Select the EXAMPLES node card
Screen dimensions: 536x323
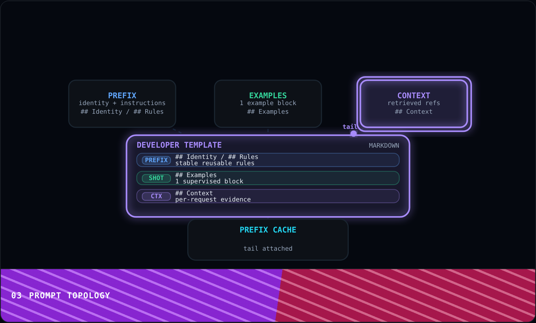click(x=268, y=104)
